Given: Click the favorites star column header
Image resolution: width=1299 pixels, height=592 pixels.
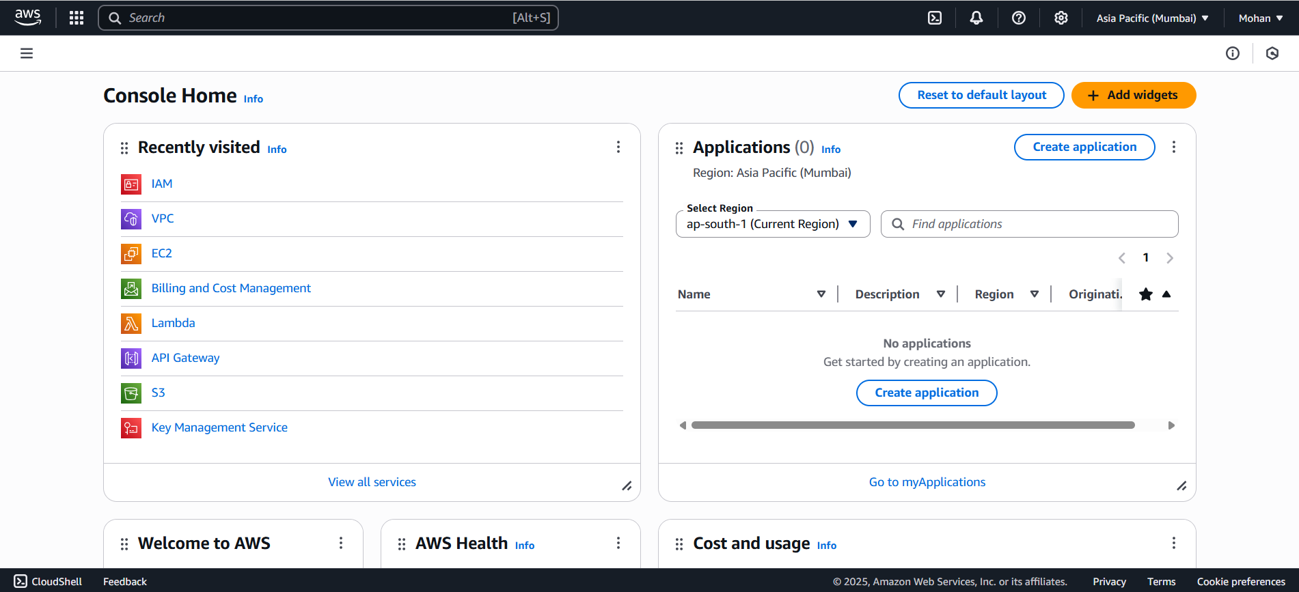Looking at the screenshot, I should coord(1146,294).
